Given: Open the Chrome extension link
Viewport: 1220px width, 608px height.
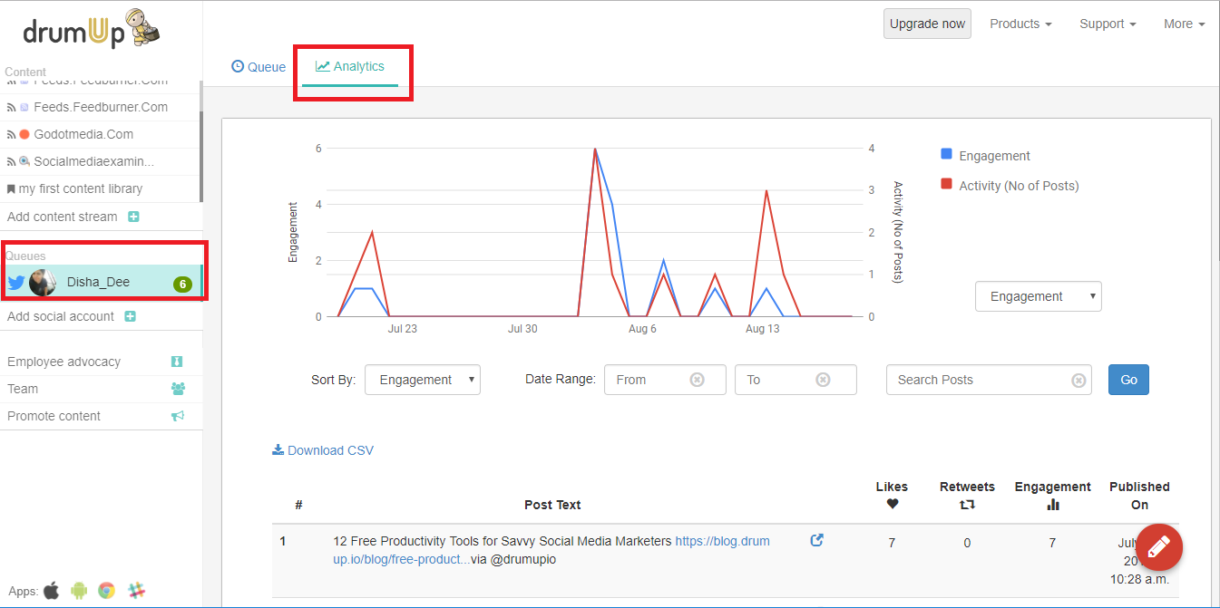Looking at the screenshot, I should [x=107, y=591].
